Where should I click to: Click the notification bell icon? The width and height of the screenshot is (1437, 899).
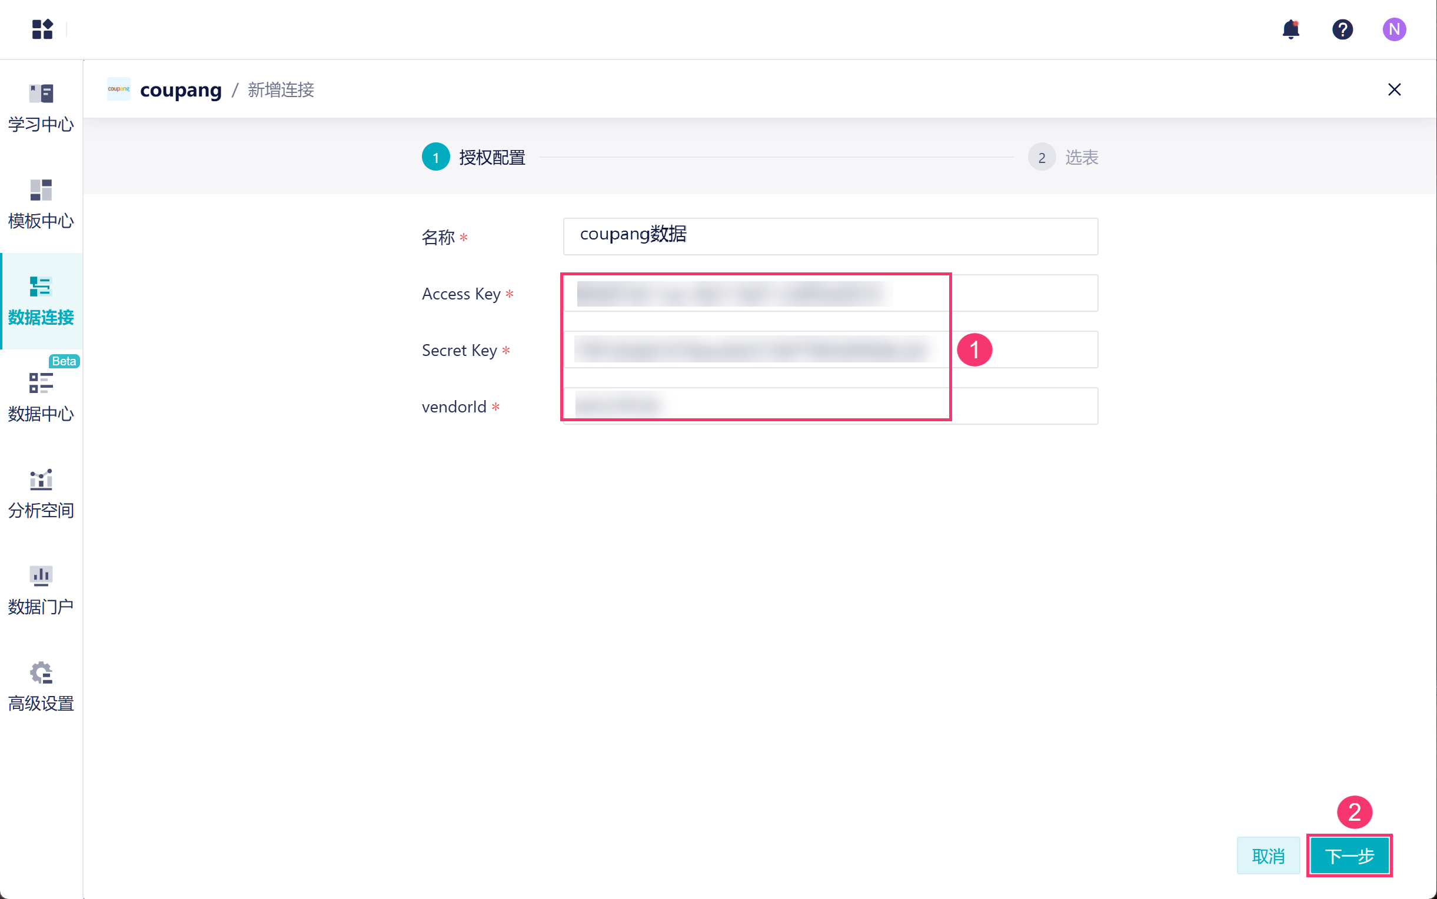click(1290, 29)
